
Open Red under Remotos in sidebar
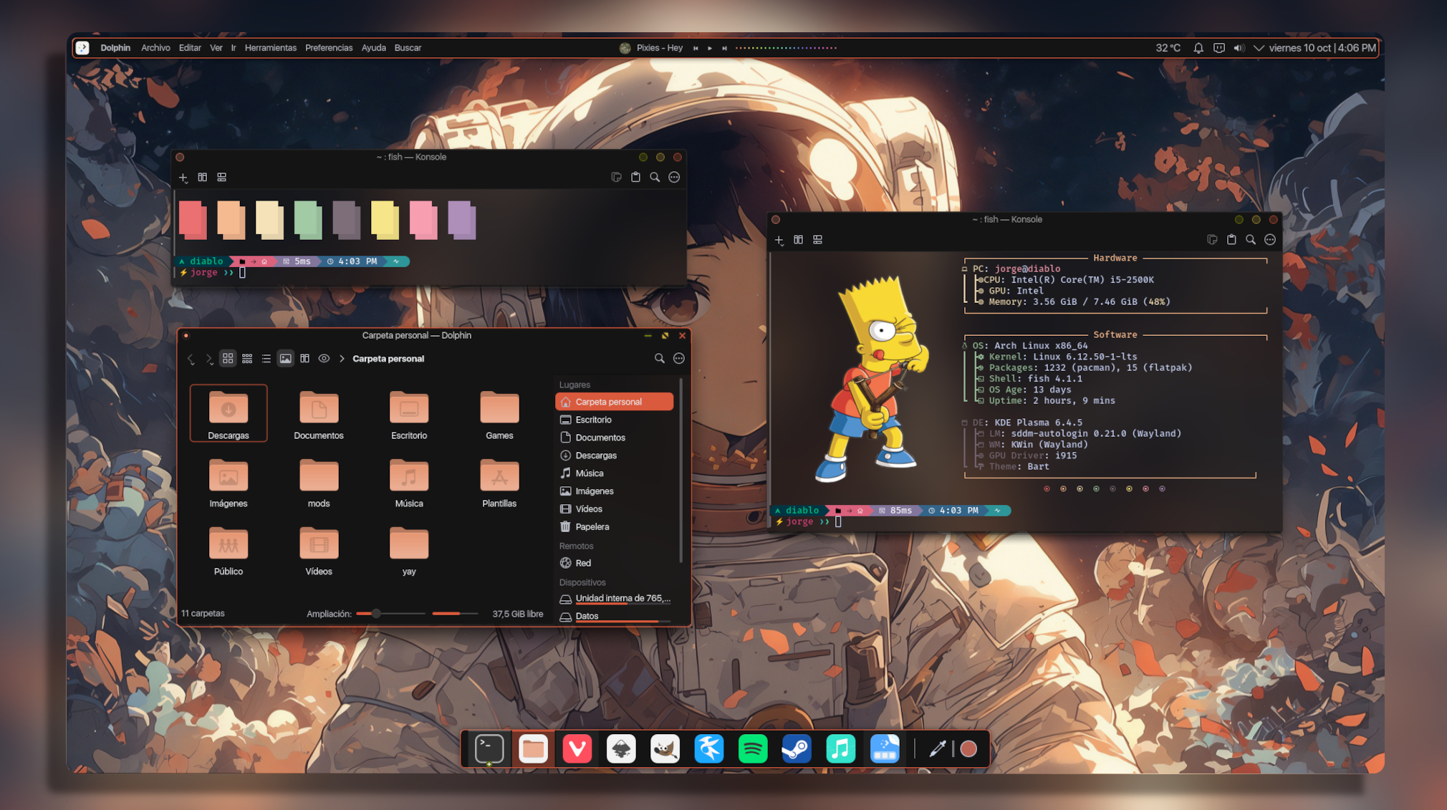pos(615,563)
